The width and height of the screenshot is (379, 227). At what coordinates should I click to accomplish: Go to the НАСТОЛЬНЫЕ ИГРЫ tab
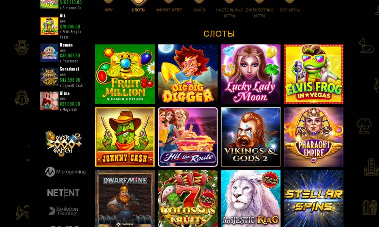(x=229, y=13)
